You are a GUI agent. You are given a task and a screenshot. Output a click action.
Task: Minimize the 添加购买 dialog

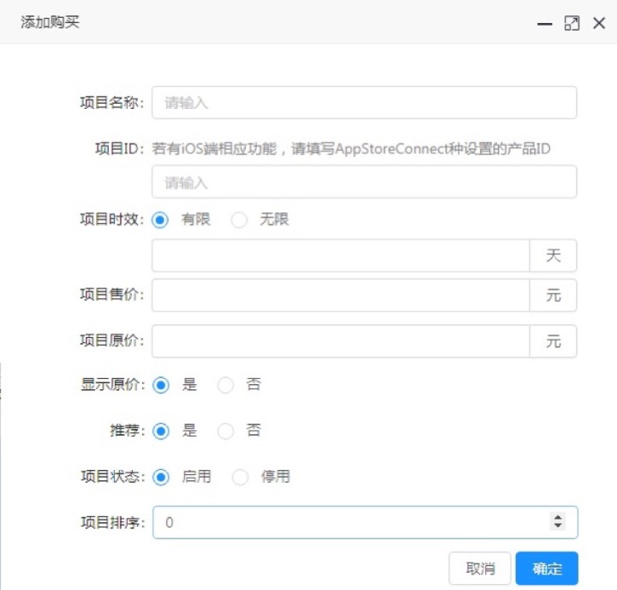(x=545, y=24)
